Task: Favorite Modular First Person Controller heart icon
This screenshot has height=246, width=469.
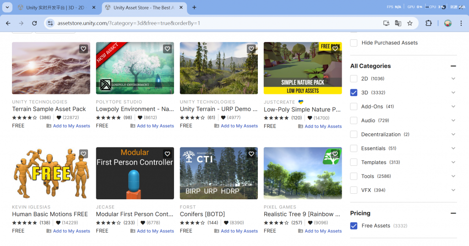Action: pyautogui.click(x=168, y=154)
